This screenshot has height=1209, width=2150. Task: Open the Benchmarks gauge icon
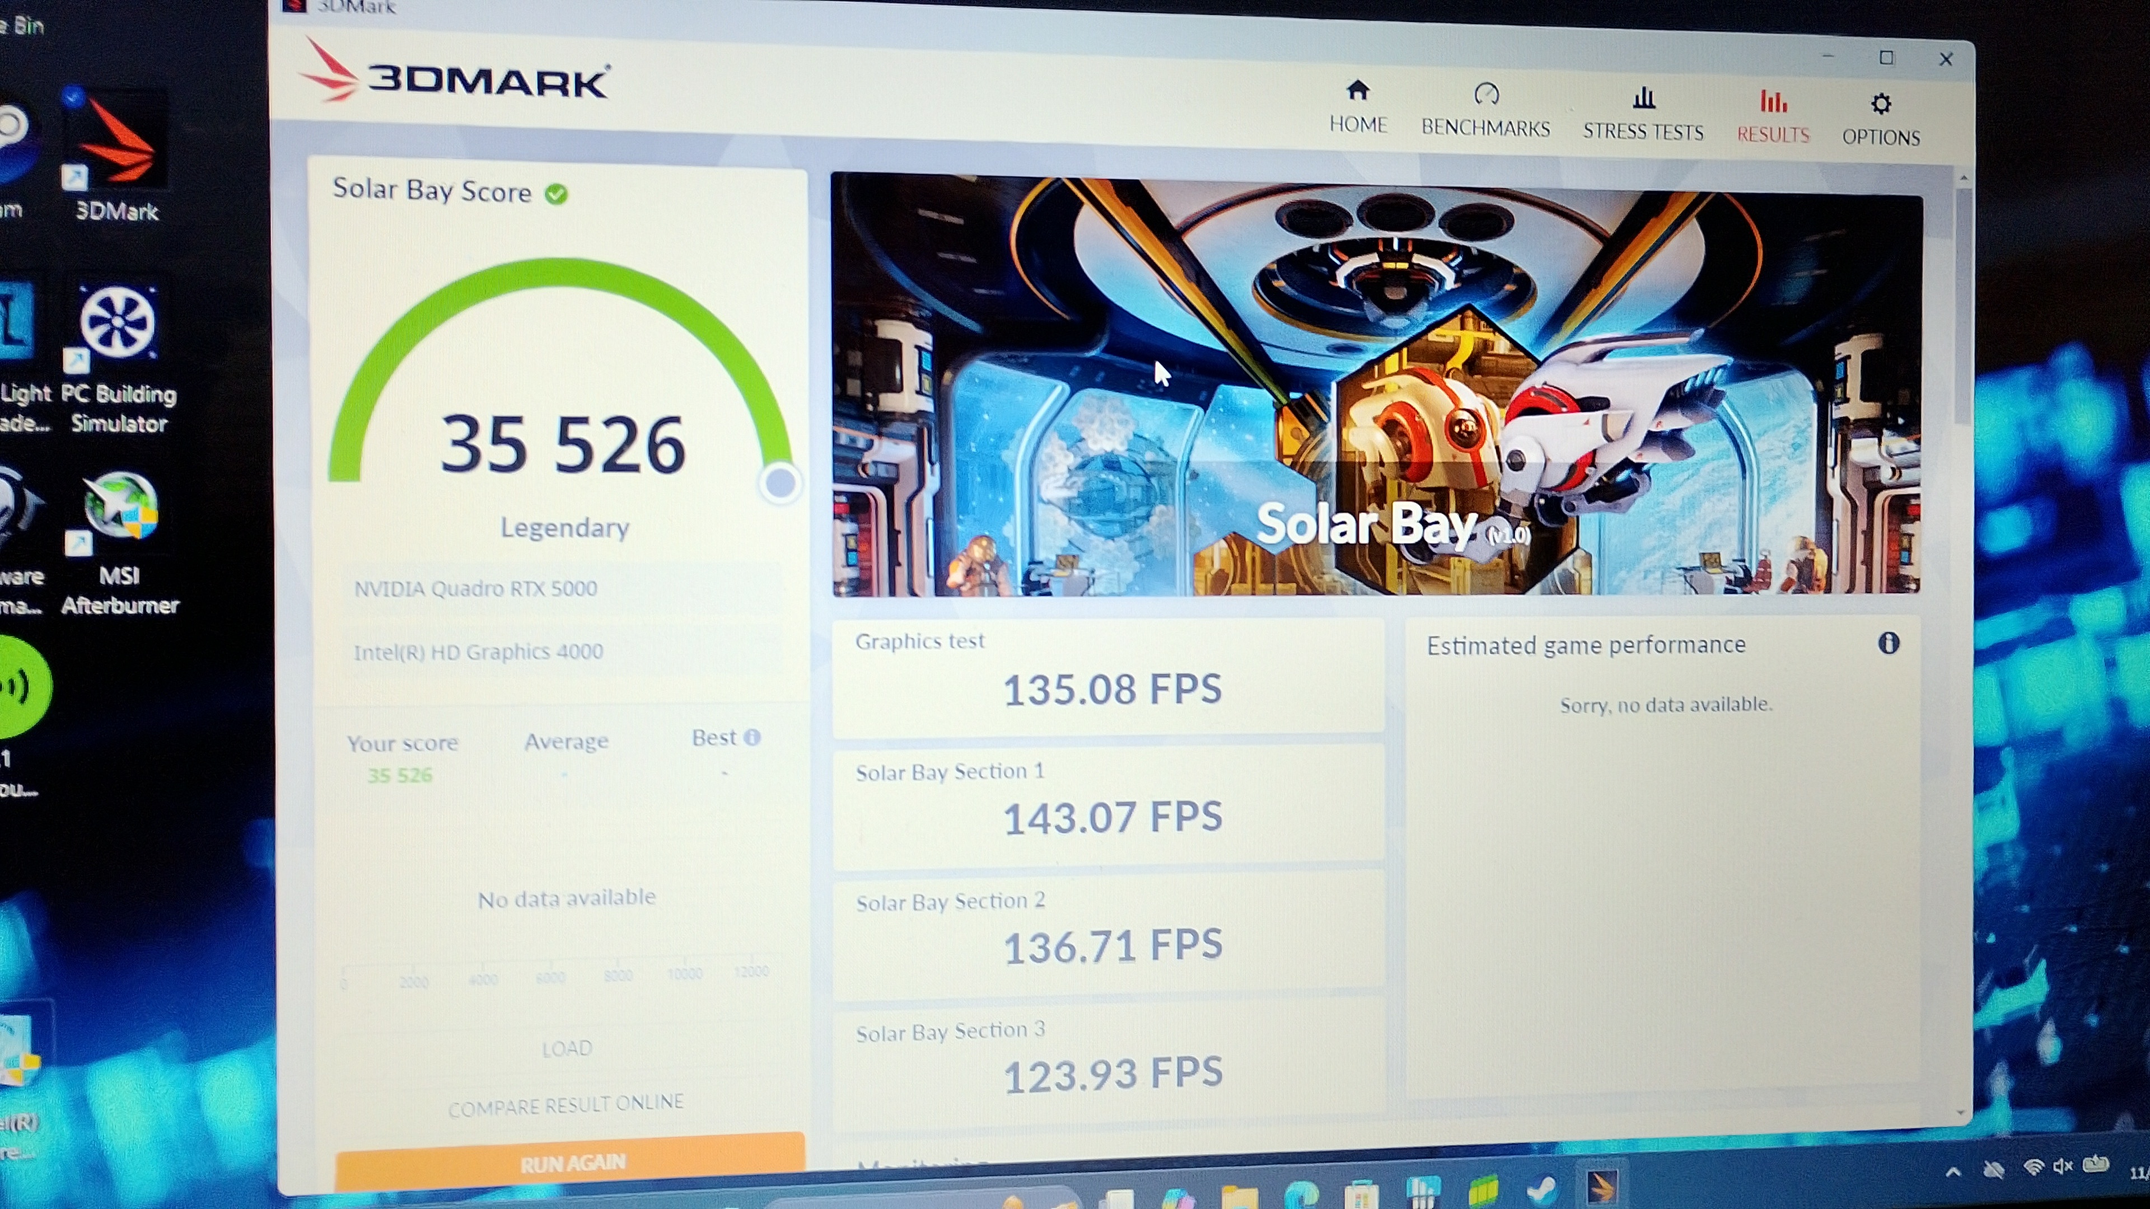(x=1487, y=94)
